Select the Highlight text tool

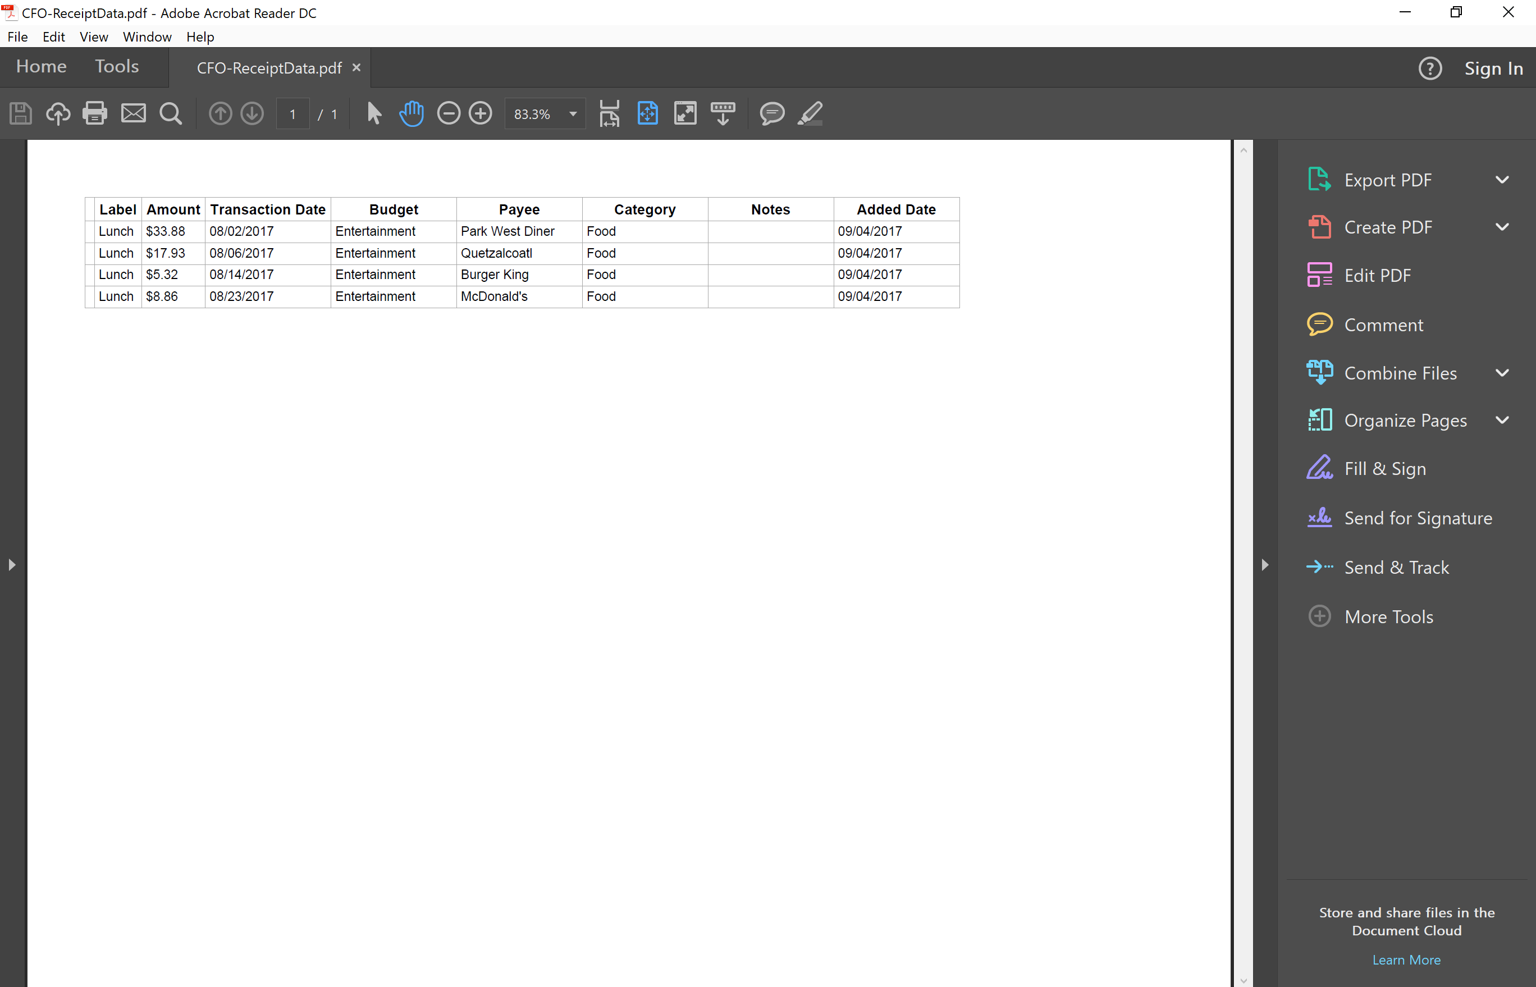[x=810, y=113]
